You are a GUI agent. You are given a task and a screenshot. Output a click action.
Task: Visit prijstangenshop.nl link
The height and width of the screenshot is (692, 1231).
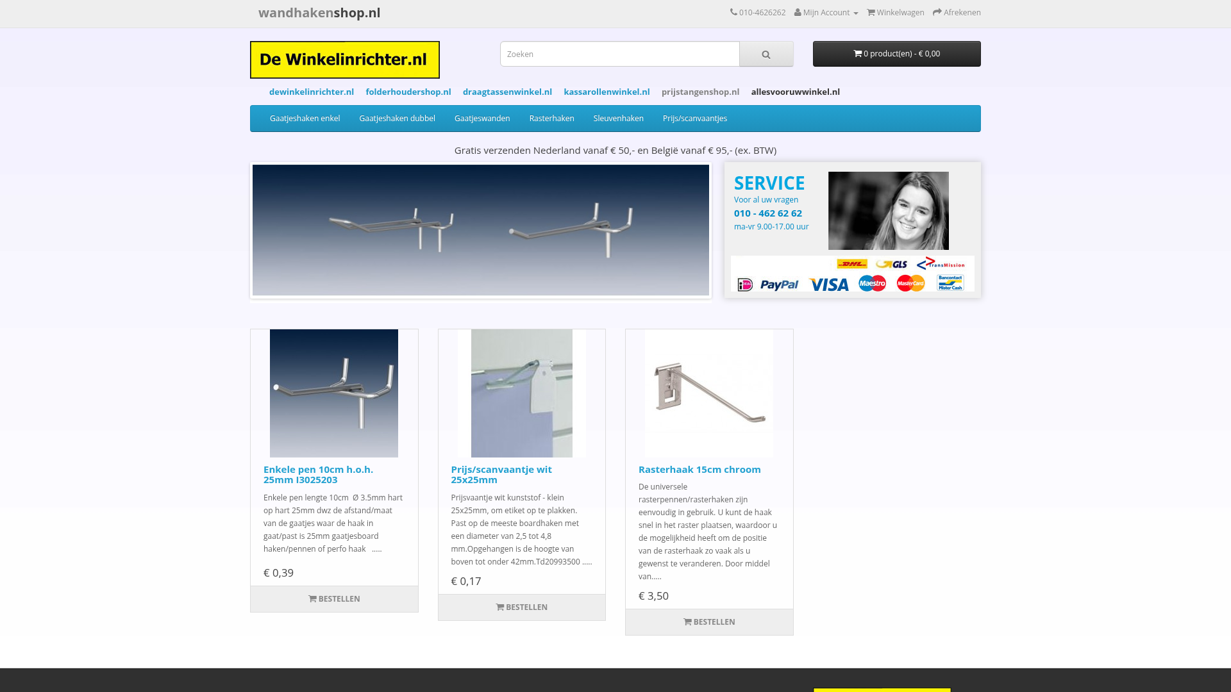point(700,92)
